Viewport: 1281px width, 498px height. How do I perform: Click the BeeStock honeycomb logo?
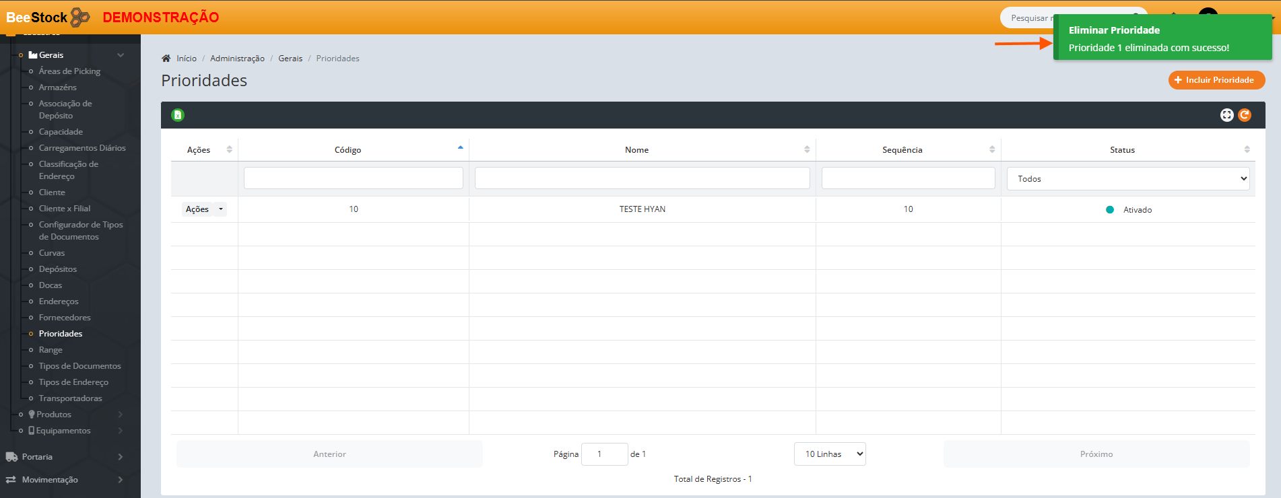point(80,17)
